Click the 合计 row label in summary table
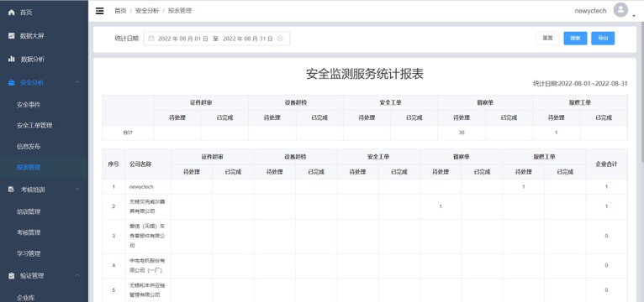 pos(128,133)
